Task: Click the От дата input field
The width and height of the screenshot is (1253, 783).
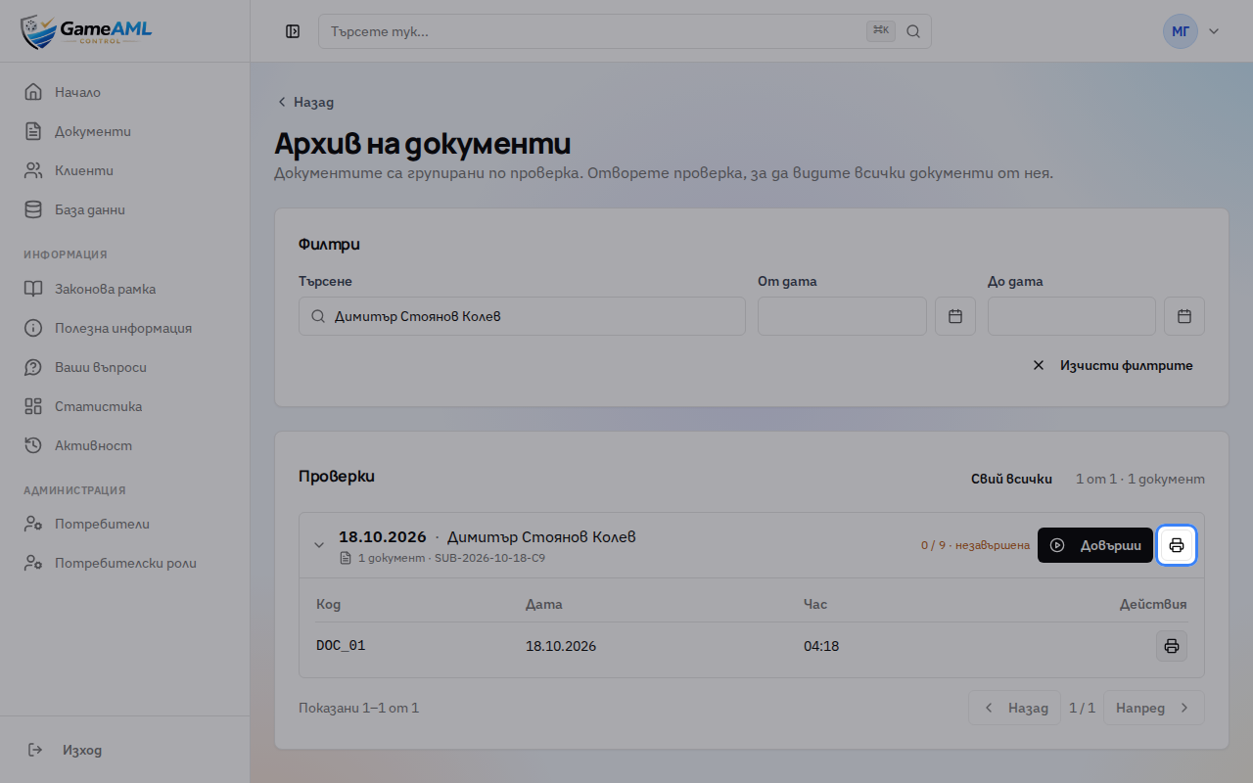Action: tap(842, 316)
